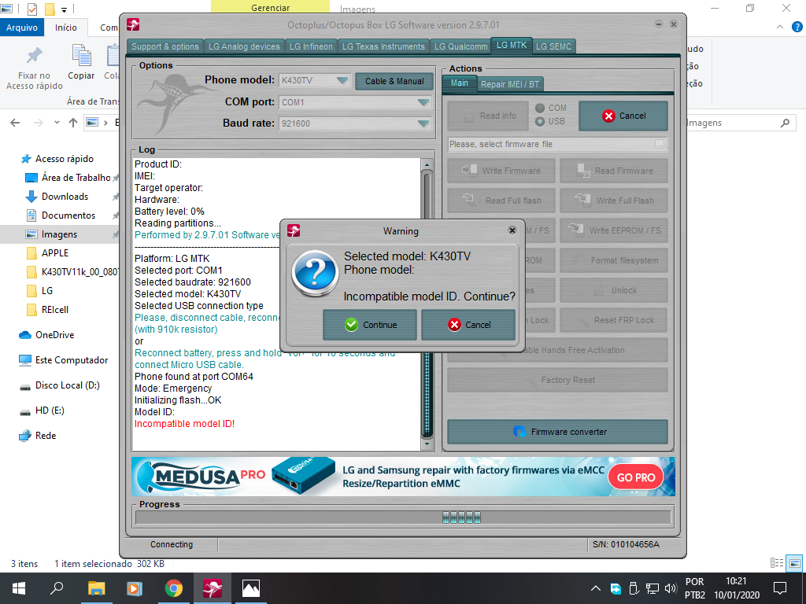Switch to the LG Texas Instruments tab
Viewport: 806px width, 604px height.
383,46
